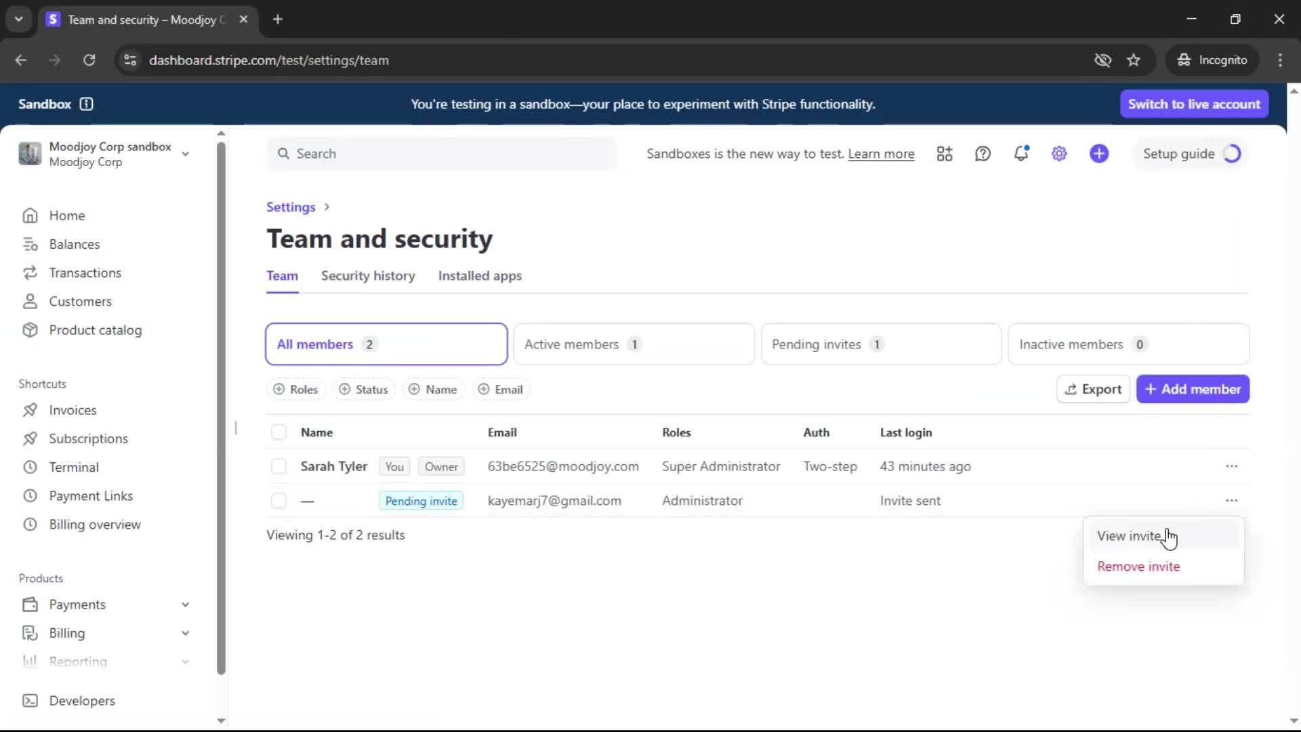Add a Roles filter
The width and height of the screenshot is (1301, 732).
[x=295, y=390]
